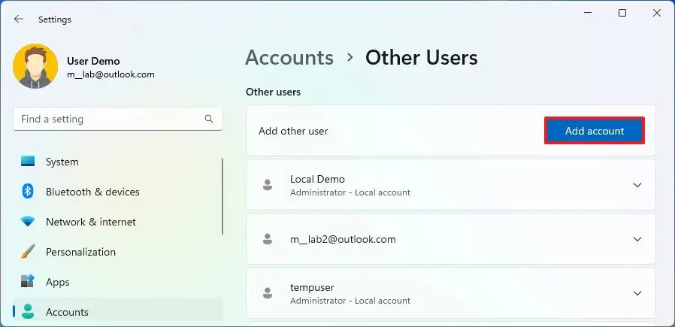Open System settings from the sidebar
Viewport: 675px width, 327px height.
pos(62,162)
